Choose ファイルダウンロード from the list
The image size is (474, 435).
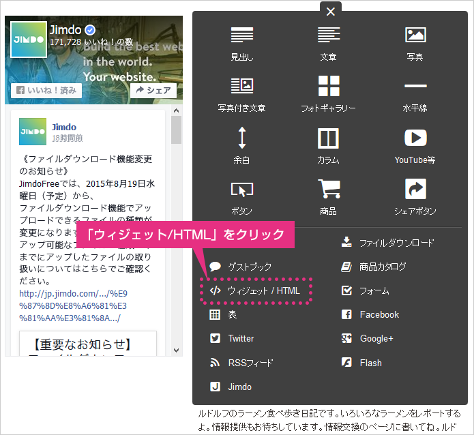tap(396, 243)
